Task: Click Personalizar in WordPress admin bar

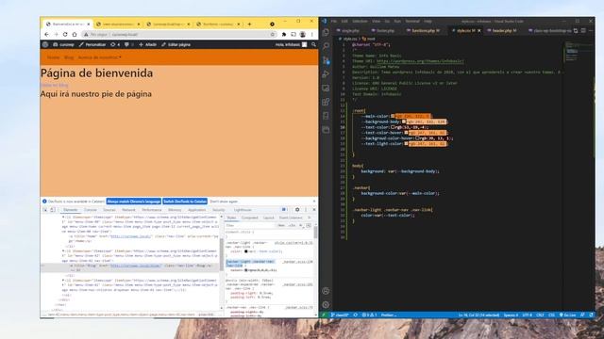Action: coord(92,44)
